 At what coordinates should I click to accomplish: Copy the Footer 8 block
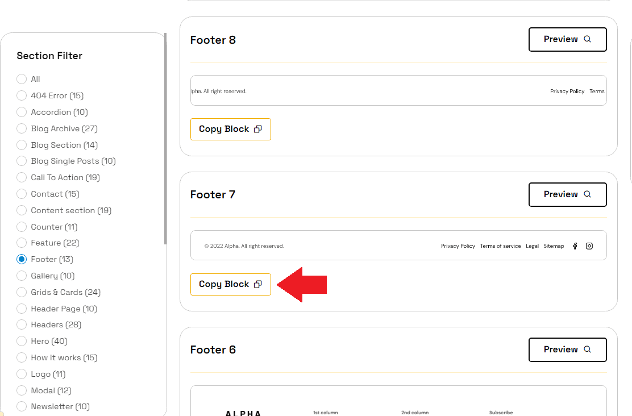pyautogui.click(x=231, y=130)
